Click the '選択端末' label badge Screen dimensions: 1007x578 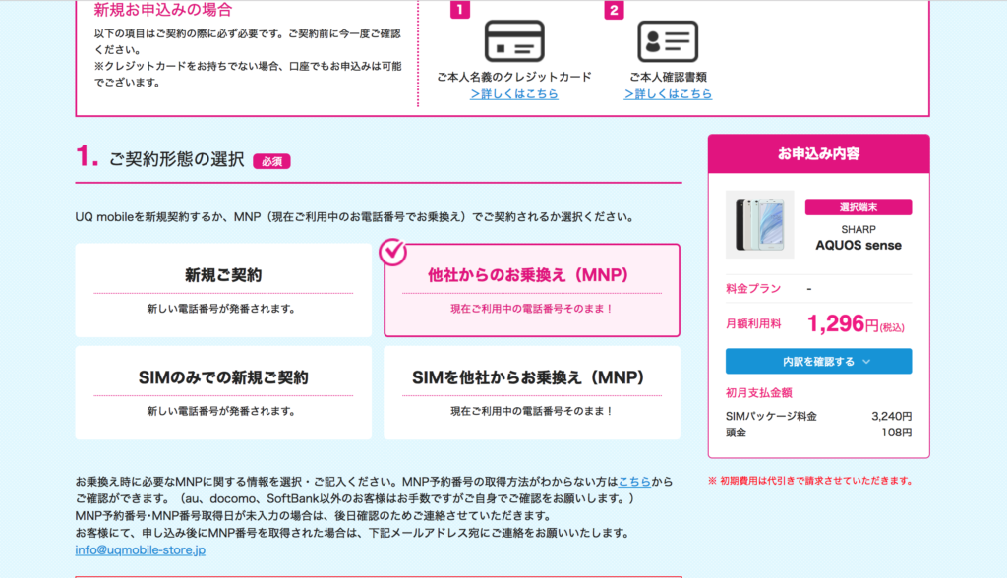pyautogui.click(x=858, y=206)
